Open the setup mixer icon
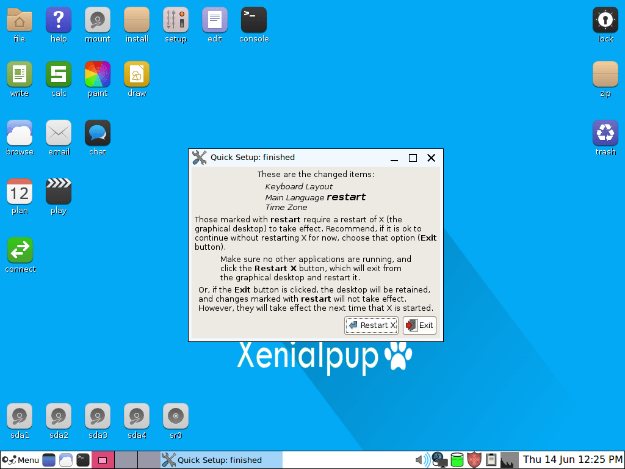 tap(175, 20)
